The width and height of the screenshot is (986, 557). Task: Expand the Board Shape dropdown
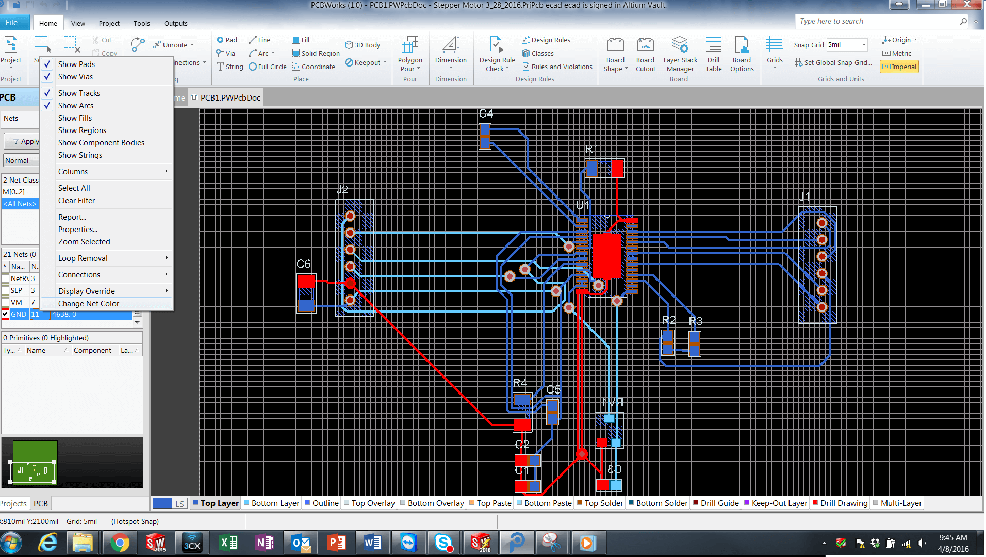[615, 54]
